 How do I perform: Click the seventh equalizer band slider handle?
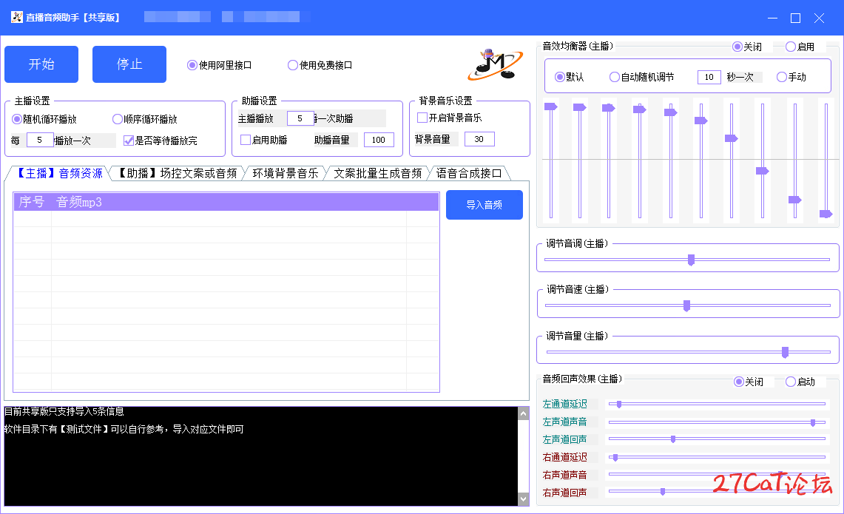point(731,138)
